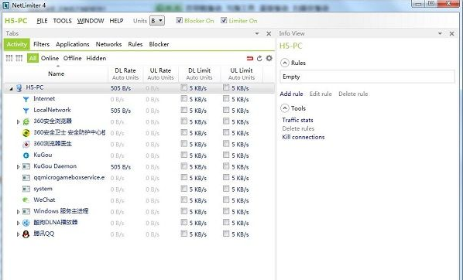
Task: Click the KuGou app icon
Action: tap(26, 155)
